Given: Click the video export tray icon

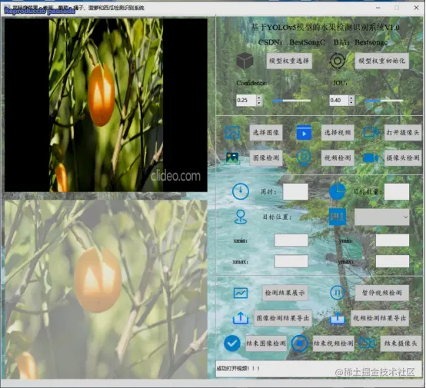Looking at the screenshot, I should point(338,318).
